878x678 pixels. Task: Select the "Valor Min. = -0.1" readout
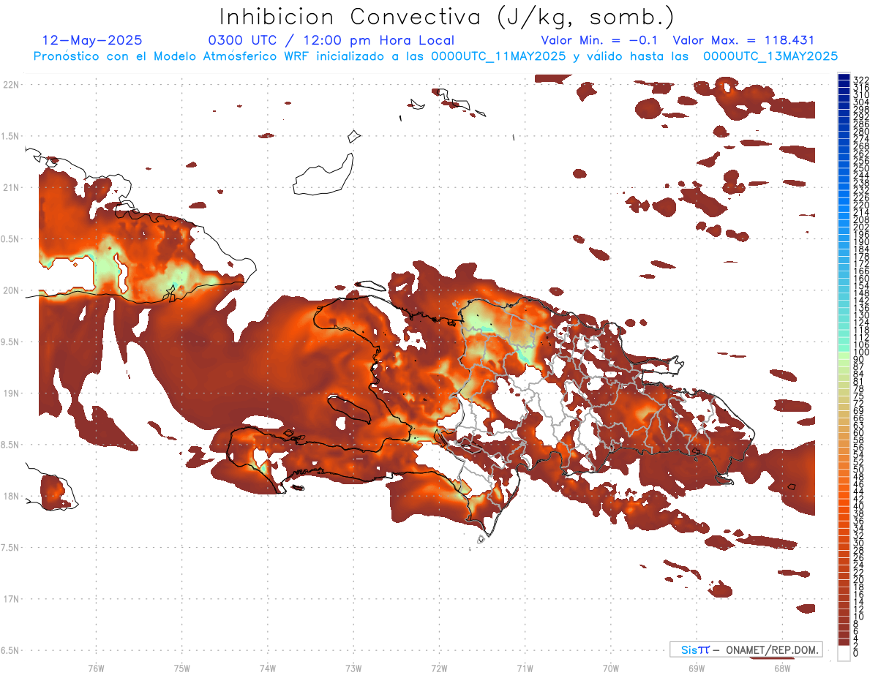(x=600, y=40)
